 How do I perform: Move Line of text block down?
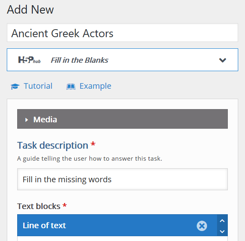click(222, 231)
